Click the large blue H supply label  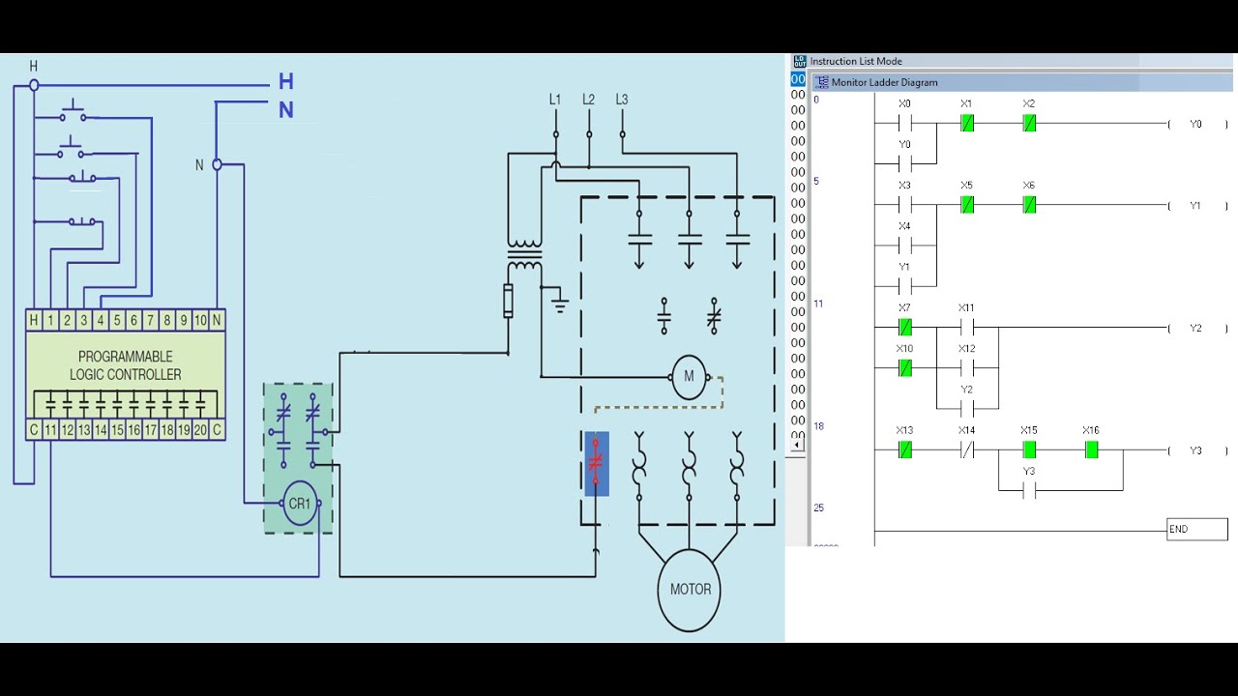(285, 82)
